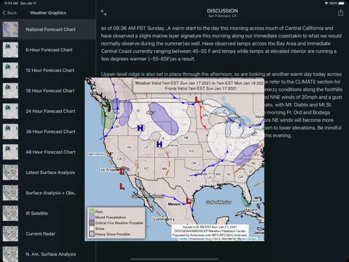The height and width of the screenshot is (262, 349).
Task: Open Latest Surface Analysis
Action: (x=48, y=172)
